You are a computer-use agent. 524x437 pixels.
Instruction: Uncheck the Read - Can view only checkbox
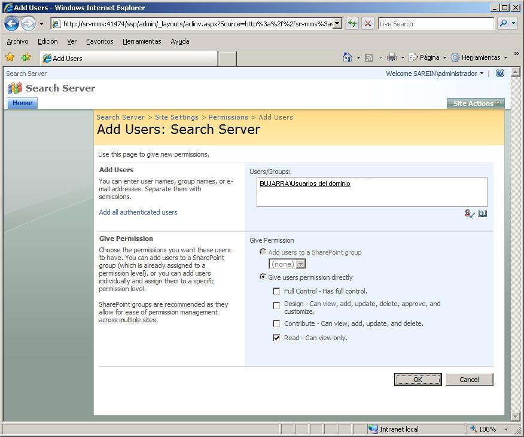276,338
